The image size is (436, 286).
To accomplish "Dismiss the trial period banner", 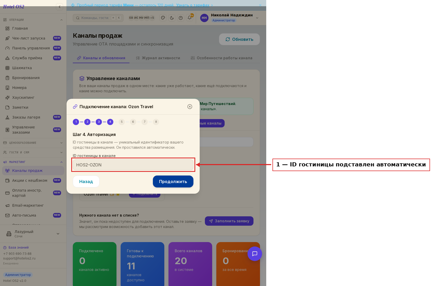I will pos(260,5).
